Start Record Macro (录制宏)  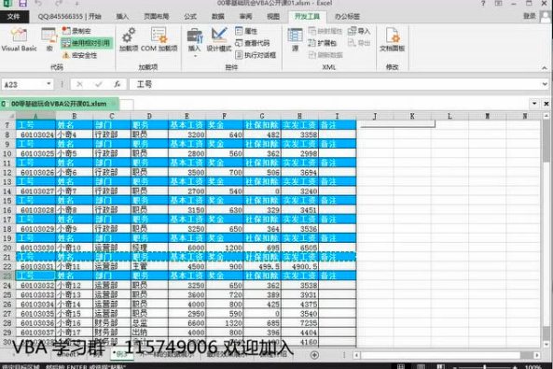click(x=76, y=31)
